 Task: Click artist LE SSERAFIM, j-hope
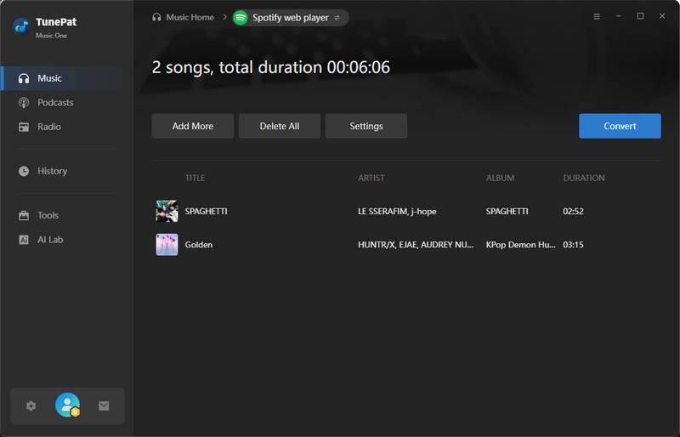pyautogui.click(x=397, y=212)
